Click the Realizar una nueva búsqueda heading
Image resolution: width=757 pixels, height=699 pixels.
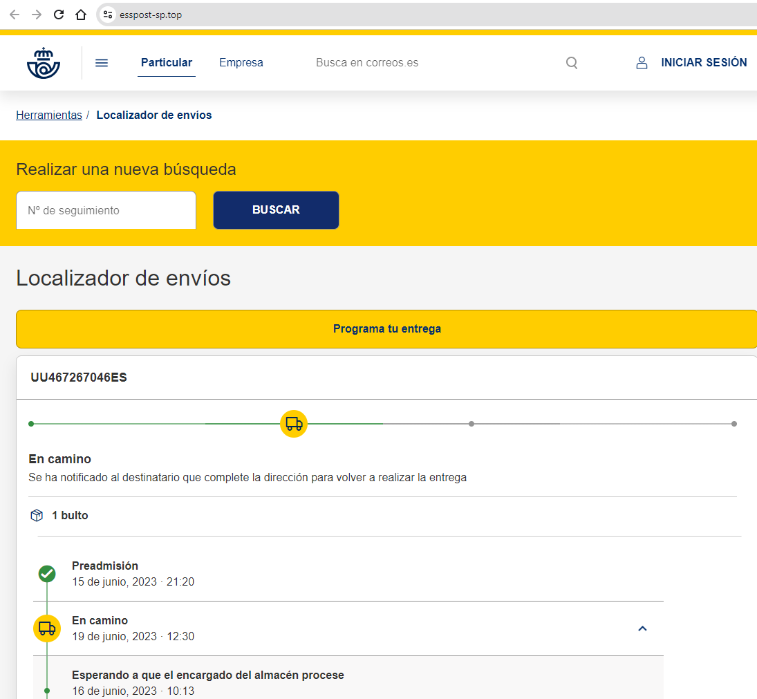126,169
